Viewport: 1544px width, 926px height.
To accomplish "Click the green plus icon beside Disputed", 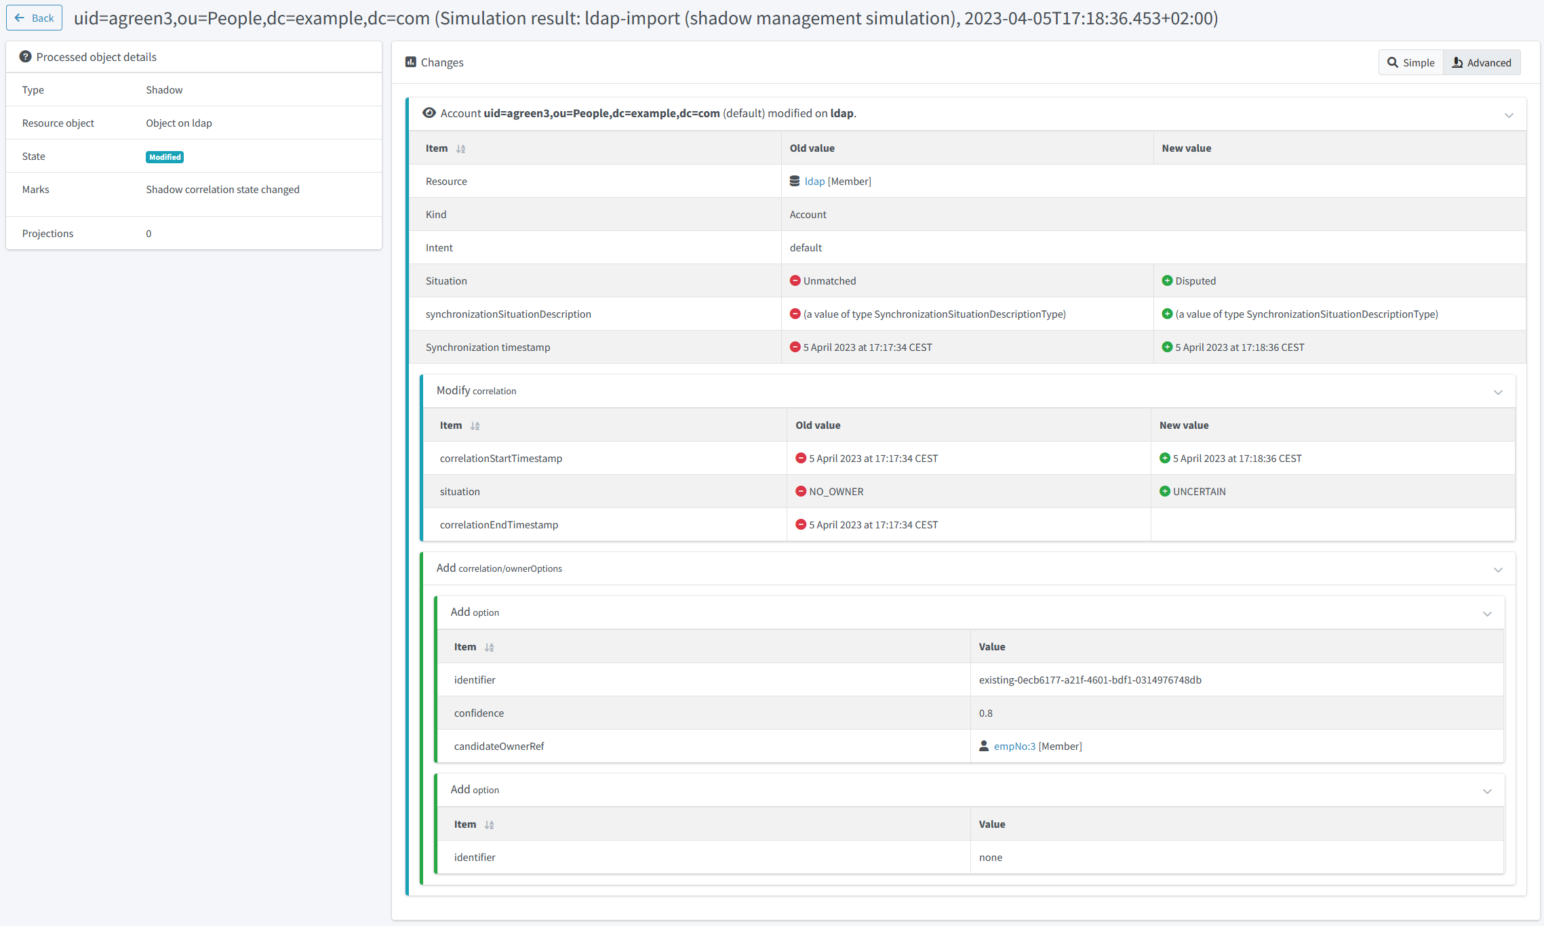I will [1167, 281].
